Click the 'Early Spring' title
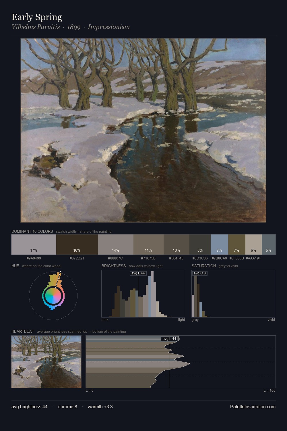The height and width of the screenshot is (431, 287). point(37,17)
